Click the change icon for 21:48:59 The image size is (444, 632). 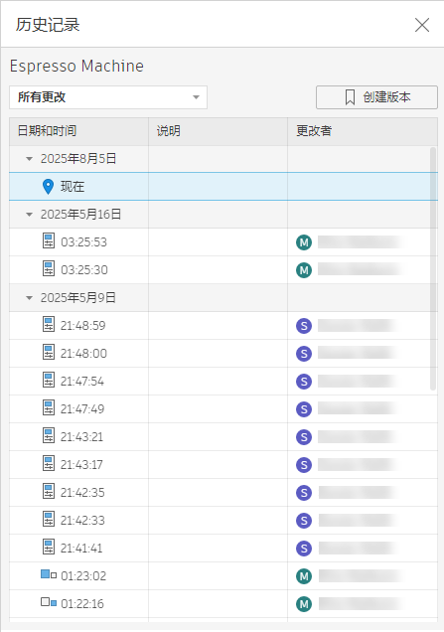49,324
